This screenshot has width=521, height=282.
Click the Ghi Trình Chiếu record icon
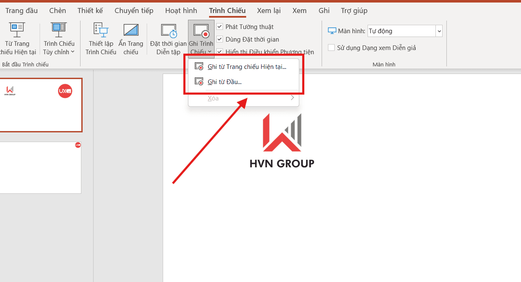click(x=201, y=30)
